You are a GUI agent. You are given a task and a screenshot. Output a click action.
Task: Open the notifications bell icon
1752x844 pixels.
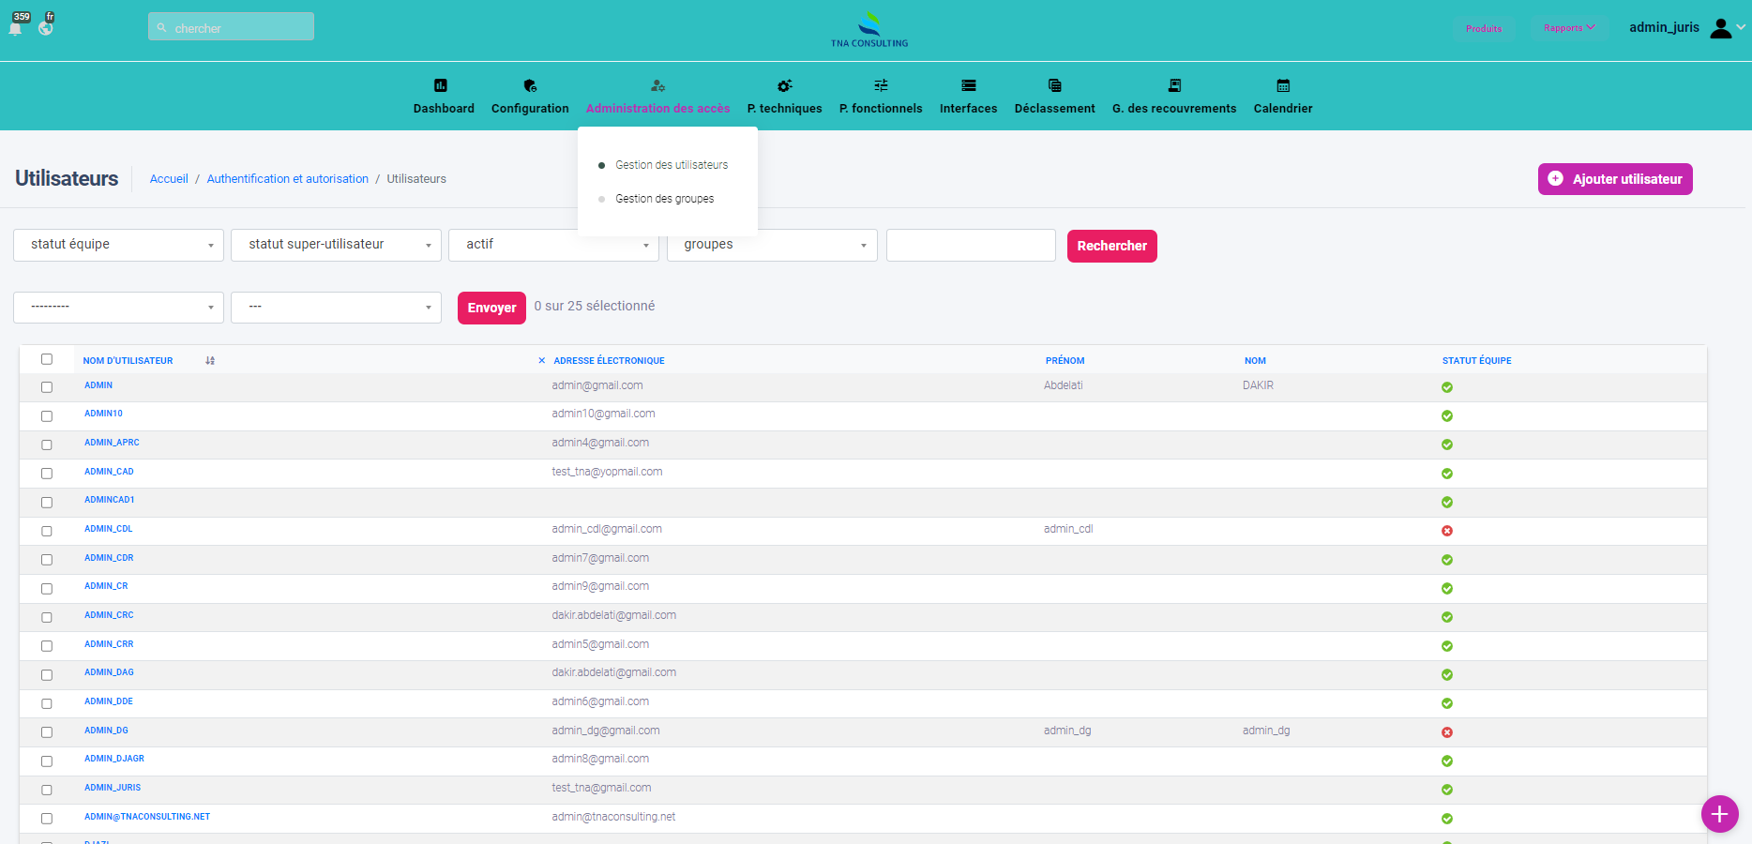click(16, 28)
